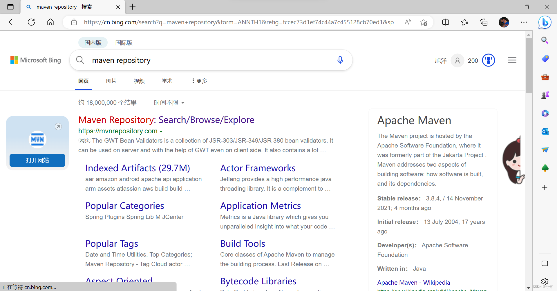Open Bing chat sidebar icon
This screenshot has width=557, height=291.
click(545, 22)
